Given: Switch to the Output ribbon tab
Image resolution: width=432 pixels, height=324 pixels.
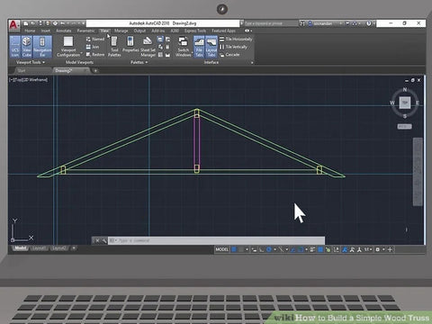Looking at the screenshot, I should tap(139, 31).
